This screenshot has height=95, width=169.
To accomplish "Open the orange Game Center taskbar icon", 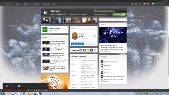I will coord(30,93).
